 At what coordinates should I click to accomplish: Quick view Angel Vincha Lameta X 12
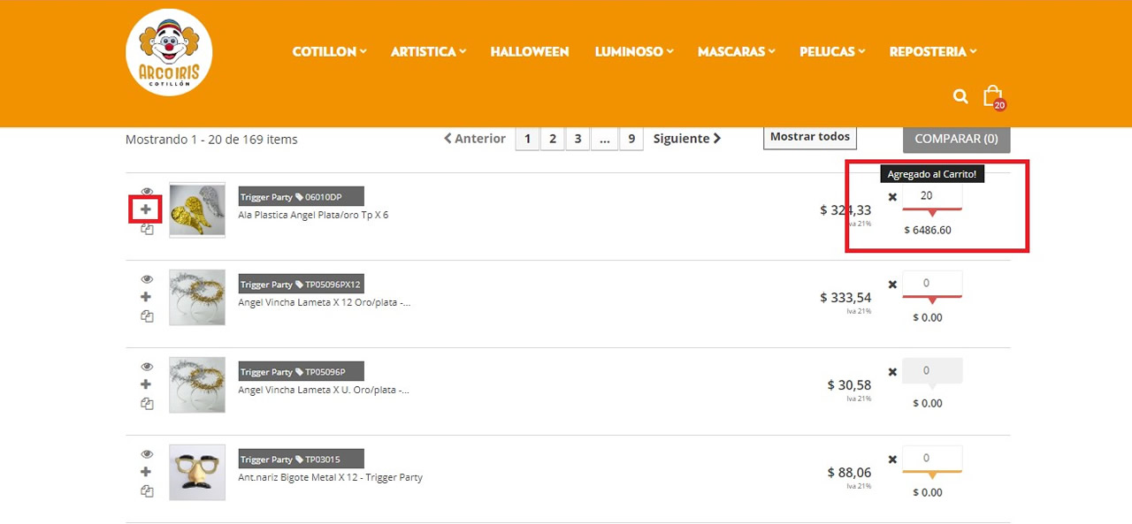[147, 279]
